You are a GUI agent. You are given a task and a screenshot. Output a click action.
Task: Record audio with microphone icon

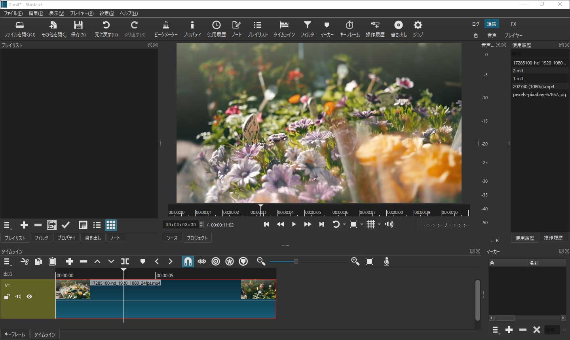click(x=387, y=261)
